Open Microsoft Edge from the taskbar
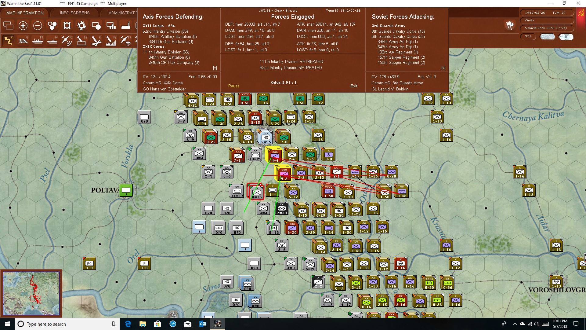This screenshot has height=330, width=586. (128, 324)
